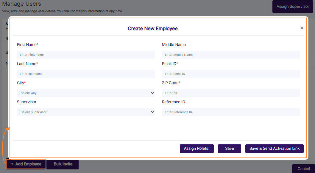This screenshot has width=315, height=173.
Task: Click the Enter last name field
Action: tap(86, 74)
